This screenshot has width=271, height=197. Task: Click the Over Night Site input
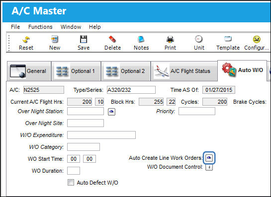pos(86,123)
